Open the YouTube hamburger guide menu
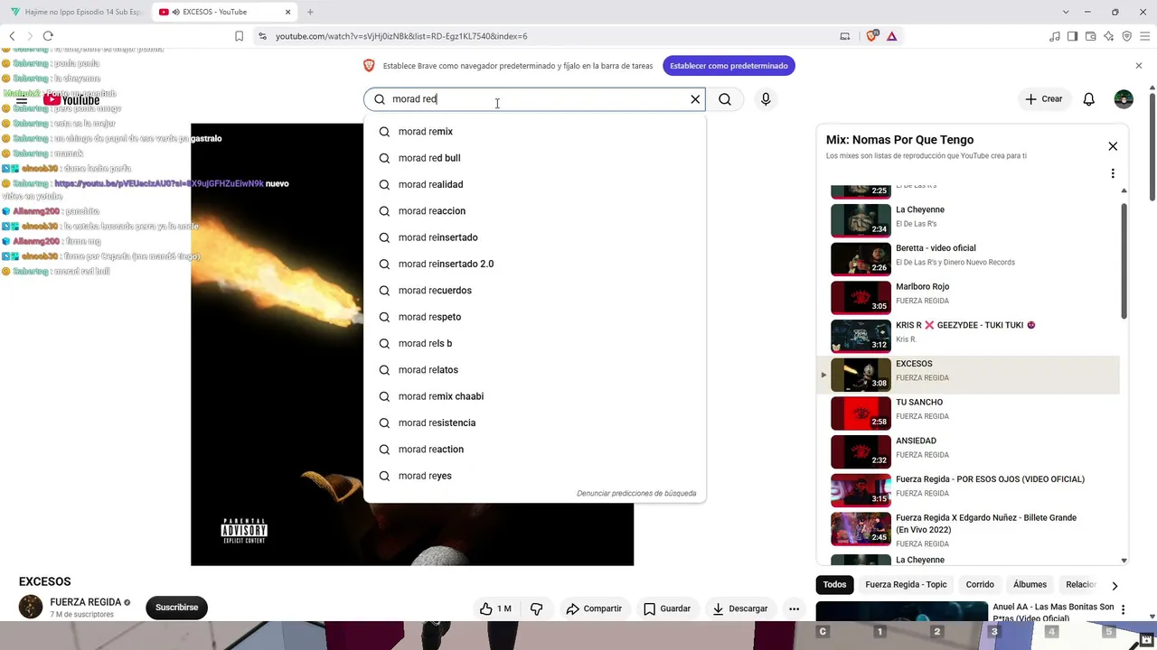1157x650 pixels. click(22, 100)
